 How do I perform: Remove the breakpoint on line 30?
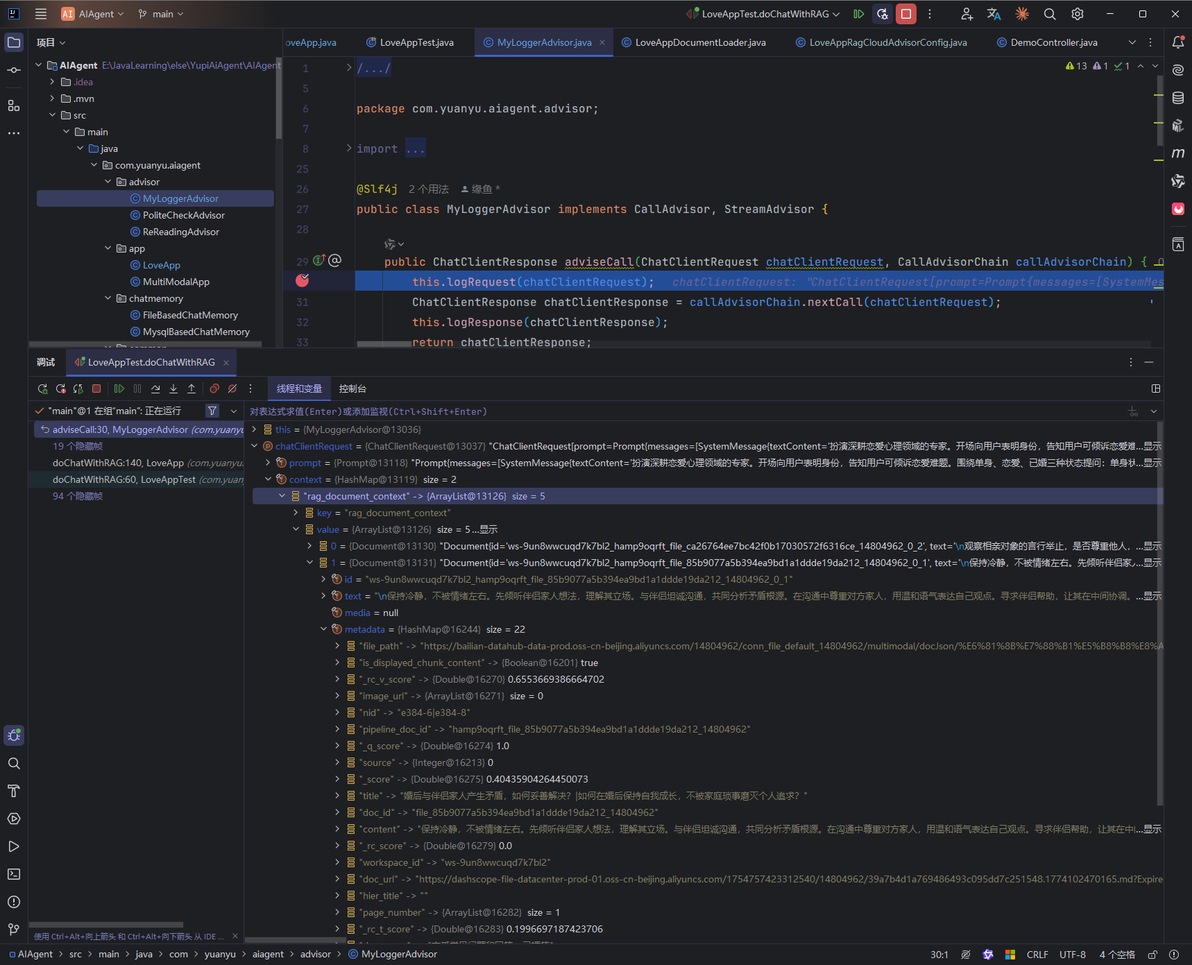(x=303, y=281)
